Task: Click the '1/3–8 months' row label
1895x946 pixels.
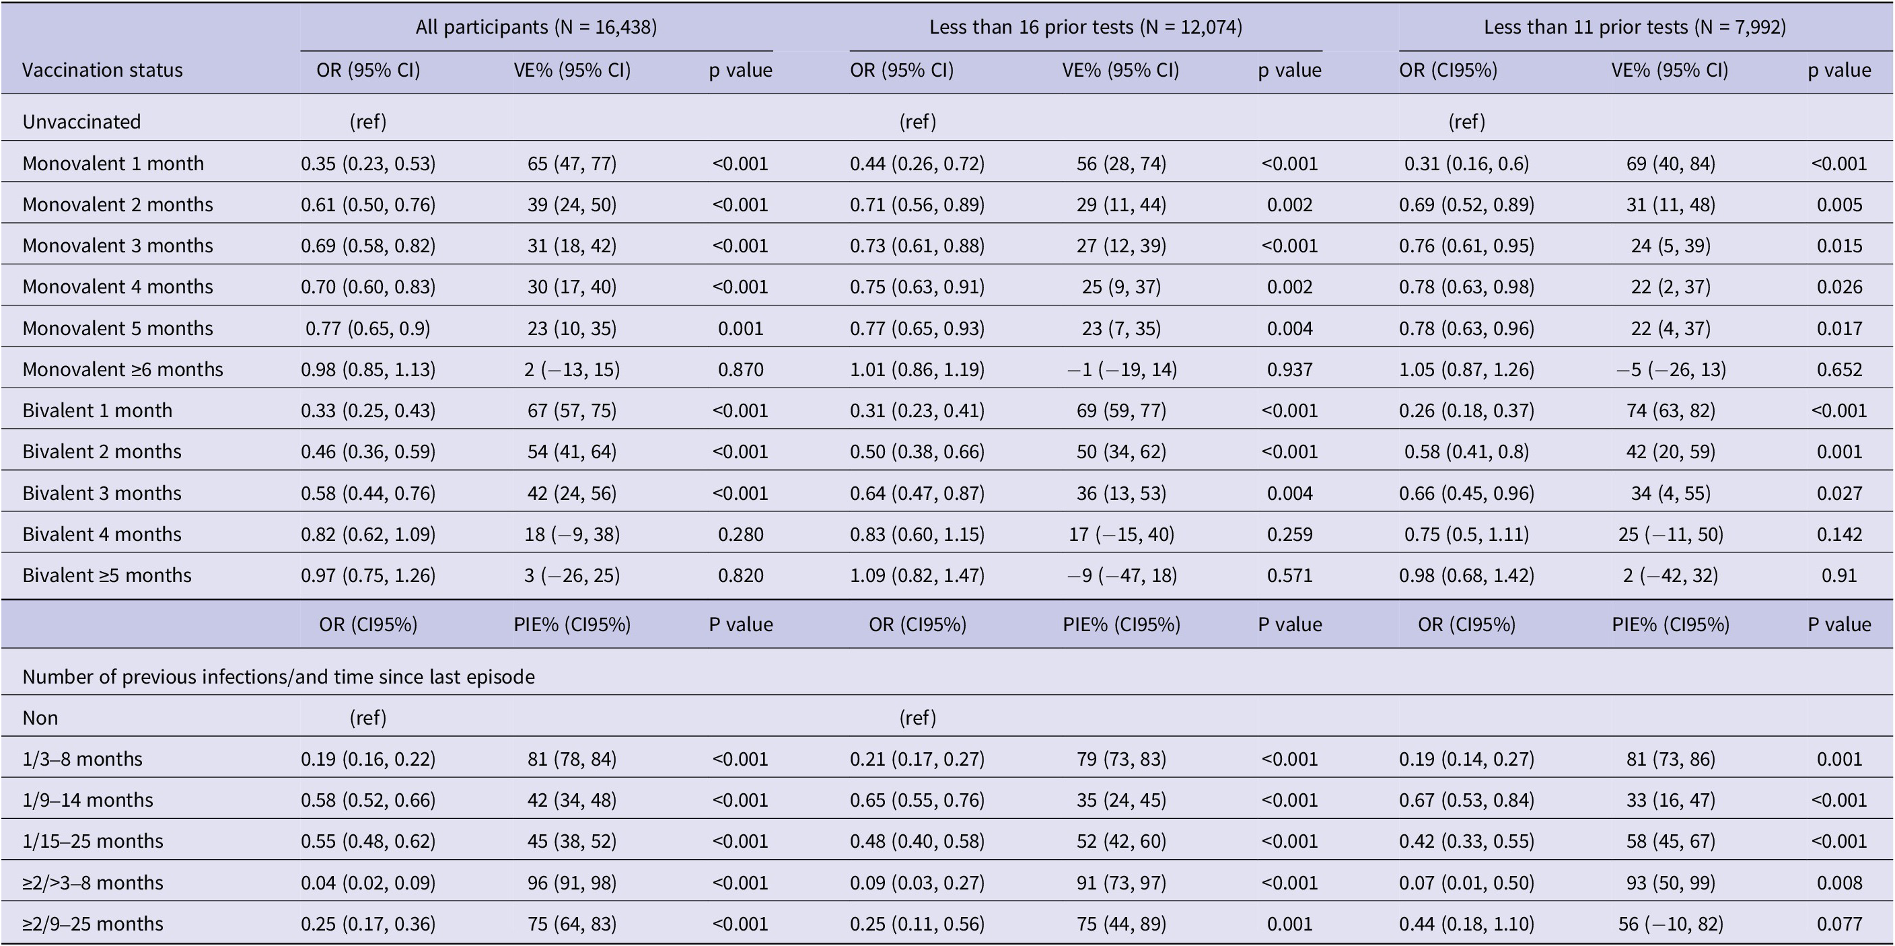Action: 82,759
